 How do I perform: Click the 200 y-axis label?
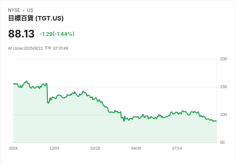point(223,59)
